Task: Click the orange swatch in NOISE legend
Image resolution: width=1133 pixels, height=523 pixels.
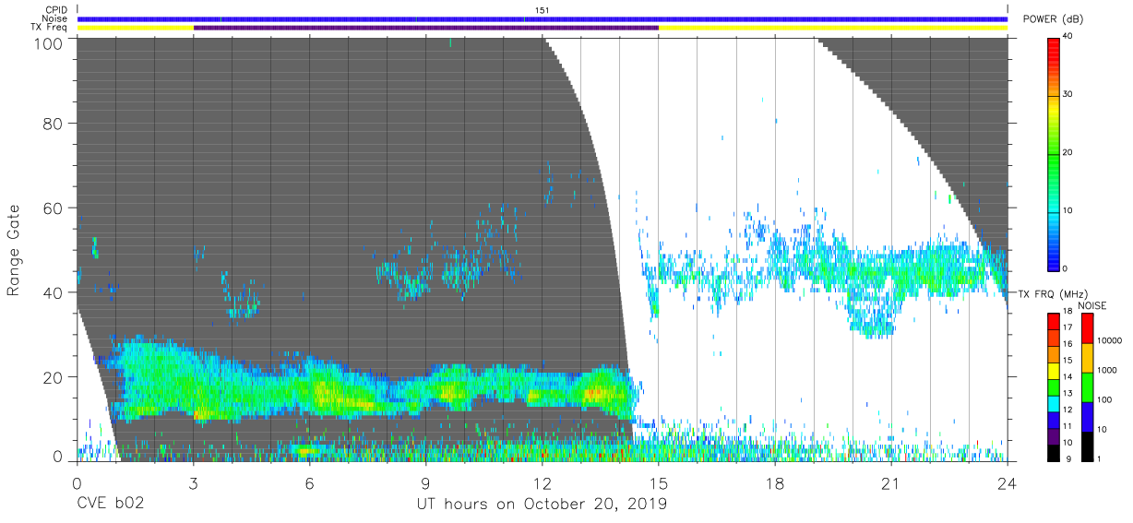Action: click(x=1087, y=358)
